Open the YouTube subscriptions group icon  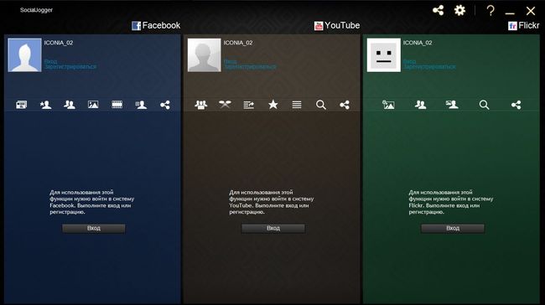click(x=201, y=105)
